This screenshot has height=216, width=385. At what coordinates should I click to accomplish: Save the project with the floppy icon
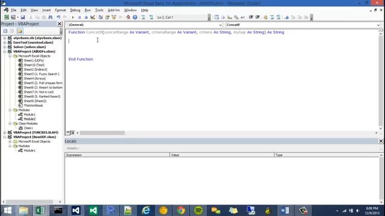pos(23,17)
